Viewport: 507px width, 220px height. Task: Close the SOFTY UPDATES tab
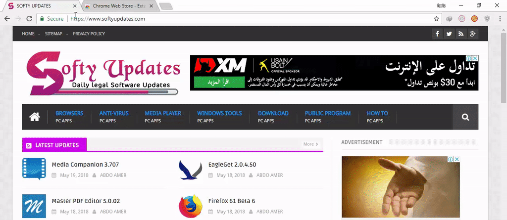click(x=75, y=6)
